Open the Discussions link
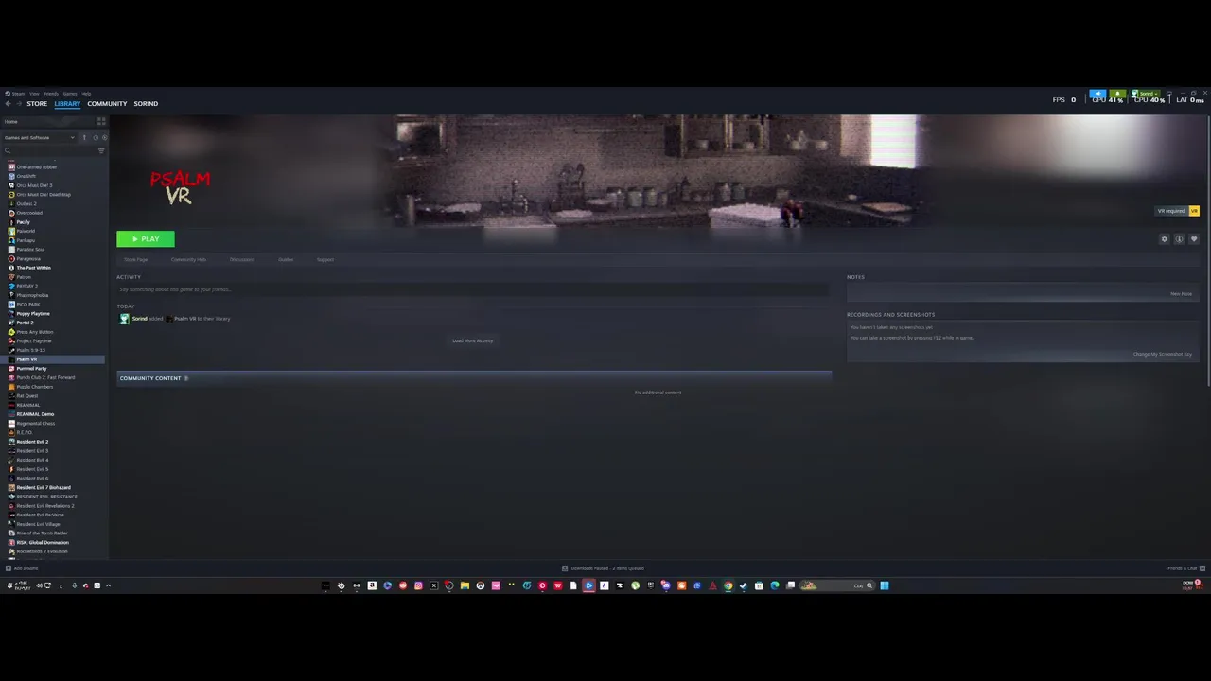1211x681 pixels. click(242, 259)
